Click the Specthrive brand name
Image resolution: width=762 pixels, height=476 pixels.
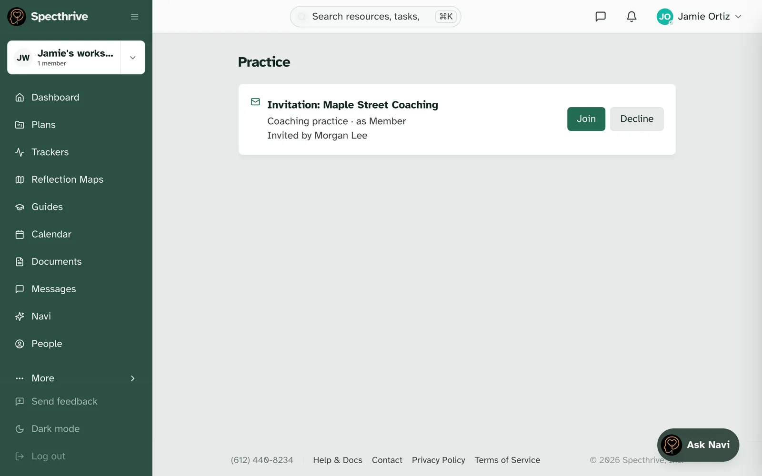60,17
